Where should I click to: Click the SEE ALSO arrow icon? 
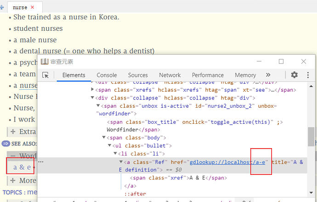pos(6,144)
